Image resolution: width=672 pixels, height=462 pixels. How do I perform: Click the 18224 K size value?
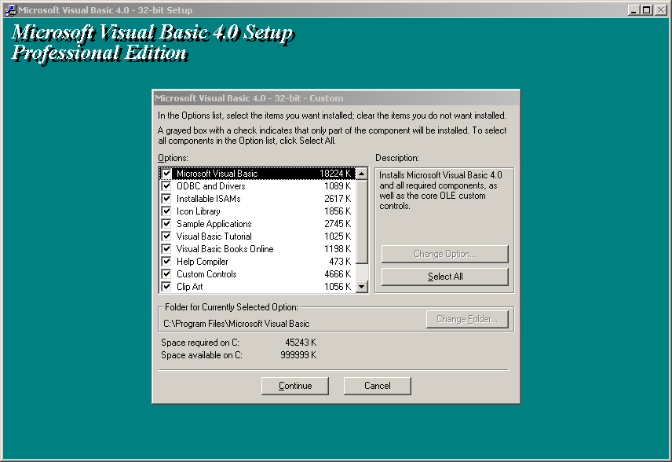335,174
